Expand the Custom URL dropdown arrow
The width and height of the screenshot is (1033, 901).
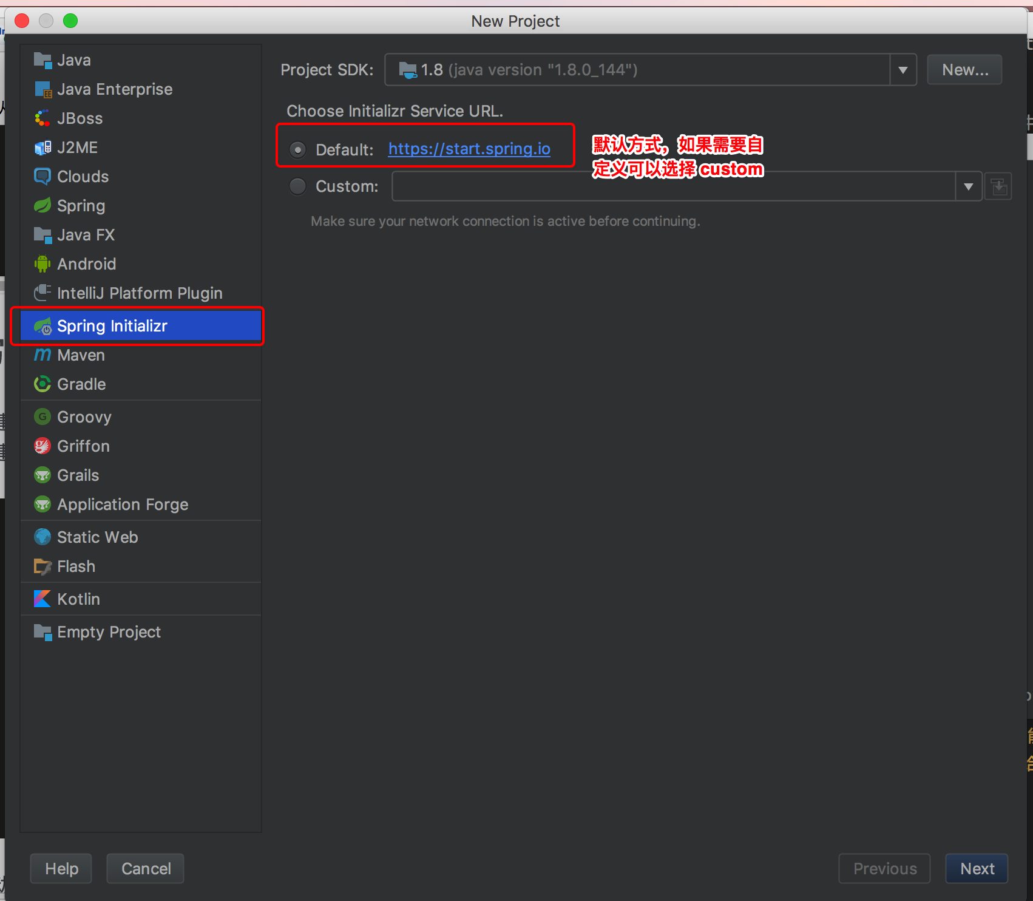pyautogui.click(x=969, y=186)
